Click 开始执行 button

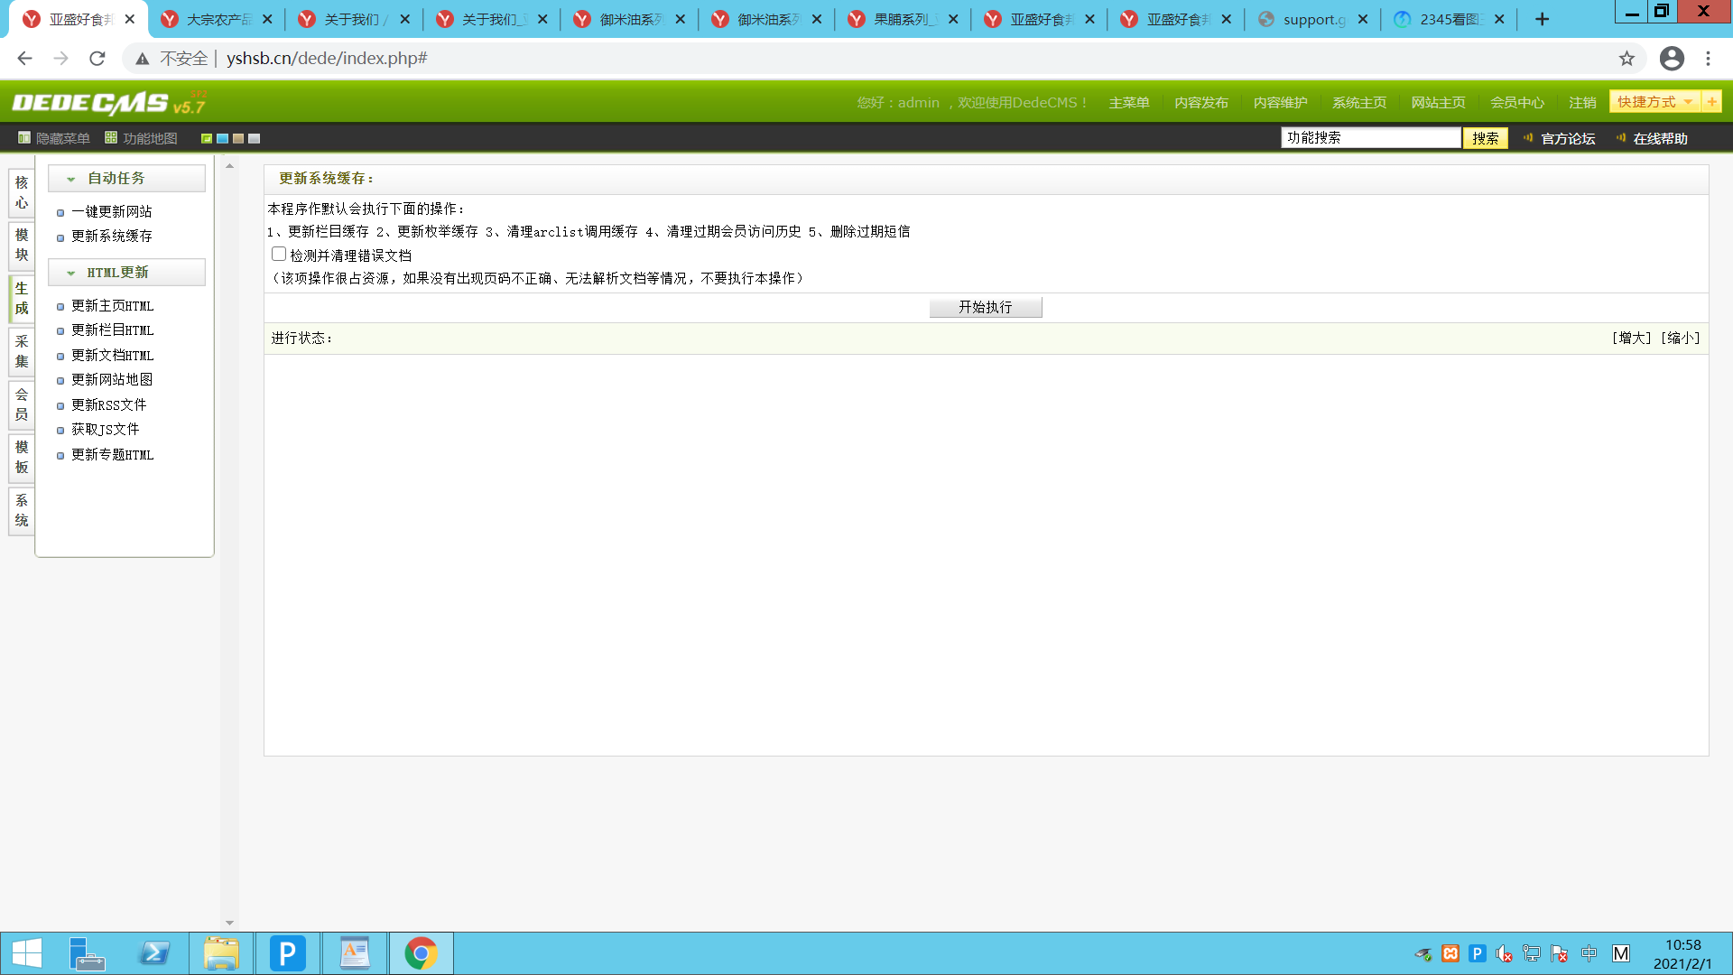985,307
